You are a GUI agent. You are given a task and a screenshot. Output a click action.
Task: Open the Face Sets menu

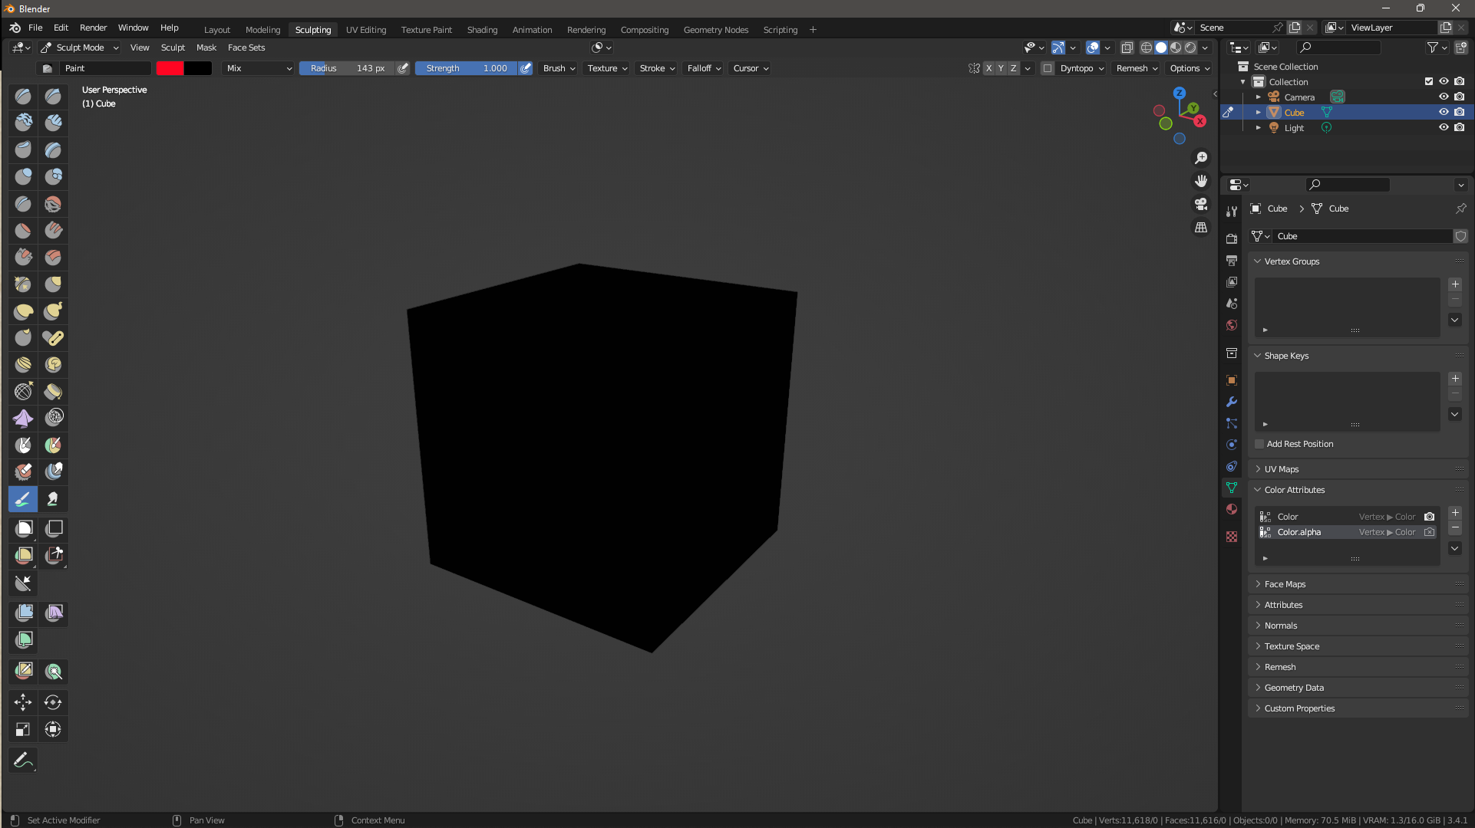click(x=246, y=48)
